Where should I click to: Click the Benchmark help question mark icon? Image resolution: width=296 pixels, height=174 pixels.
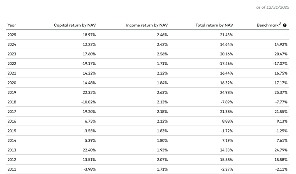click(x=285, y=25)
